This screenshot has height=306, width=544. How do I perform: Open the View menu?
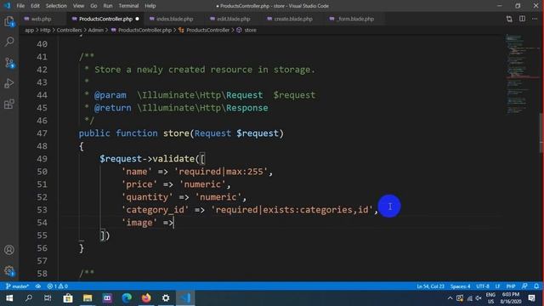tap(78, 6)
